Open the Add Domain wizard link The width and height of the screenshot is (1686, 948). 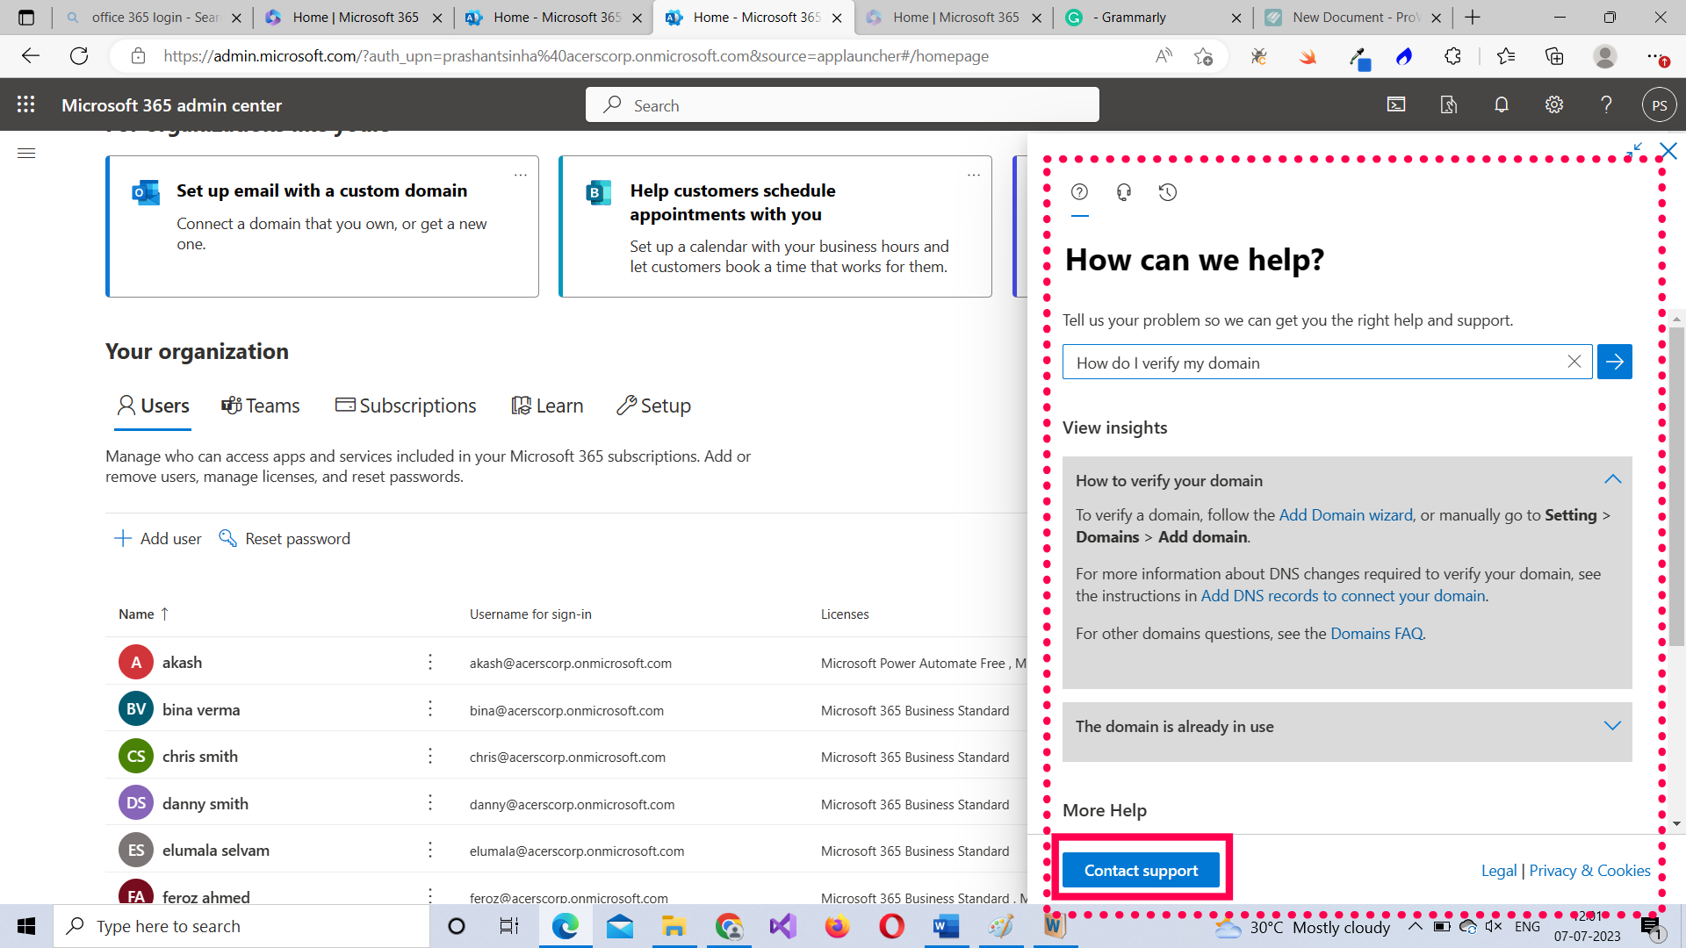[x=1345, y=515]
